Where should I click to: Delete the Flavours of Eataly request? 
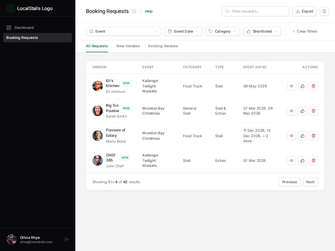pos(313,136)
